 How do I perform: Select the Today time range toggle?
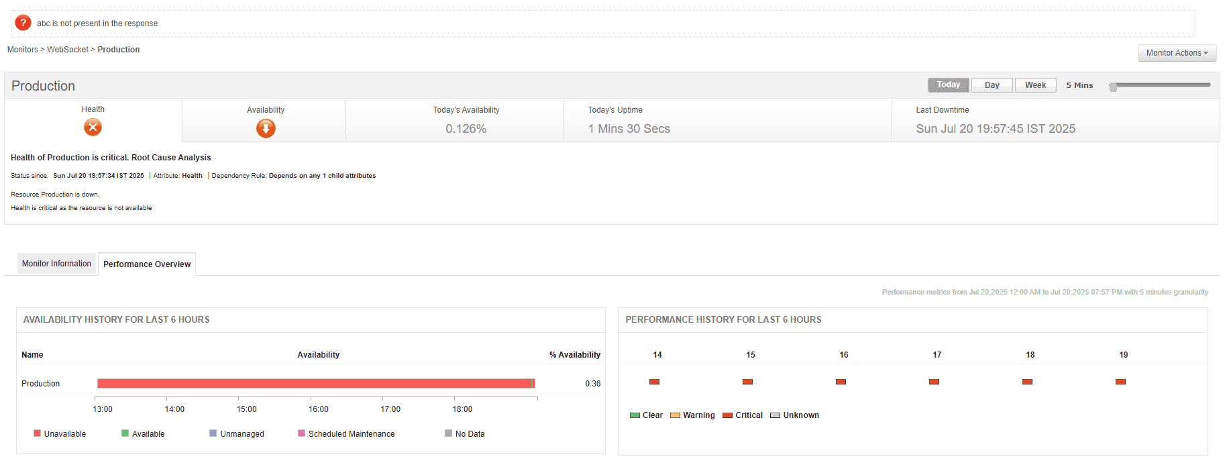948,85
